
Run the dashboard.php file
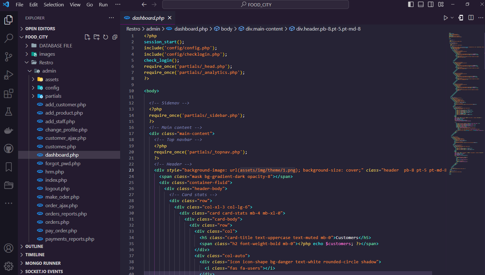coord(446,18)
